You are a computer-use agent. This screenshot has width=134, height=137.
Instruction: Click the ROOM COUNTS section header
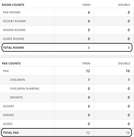point(13,5)
